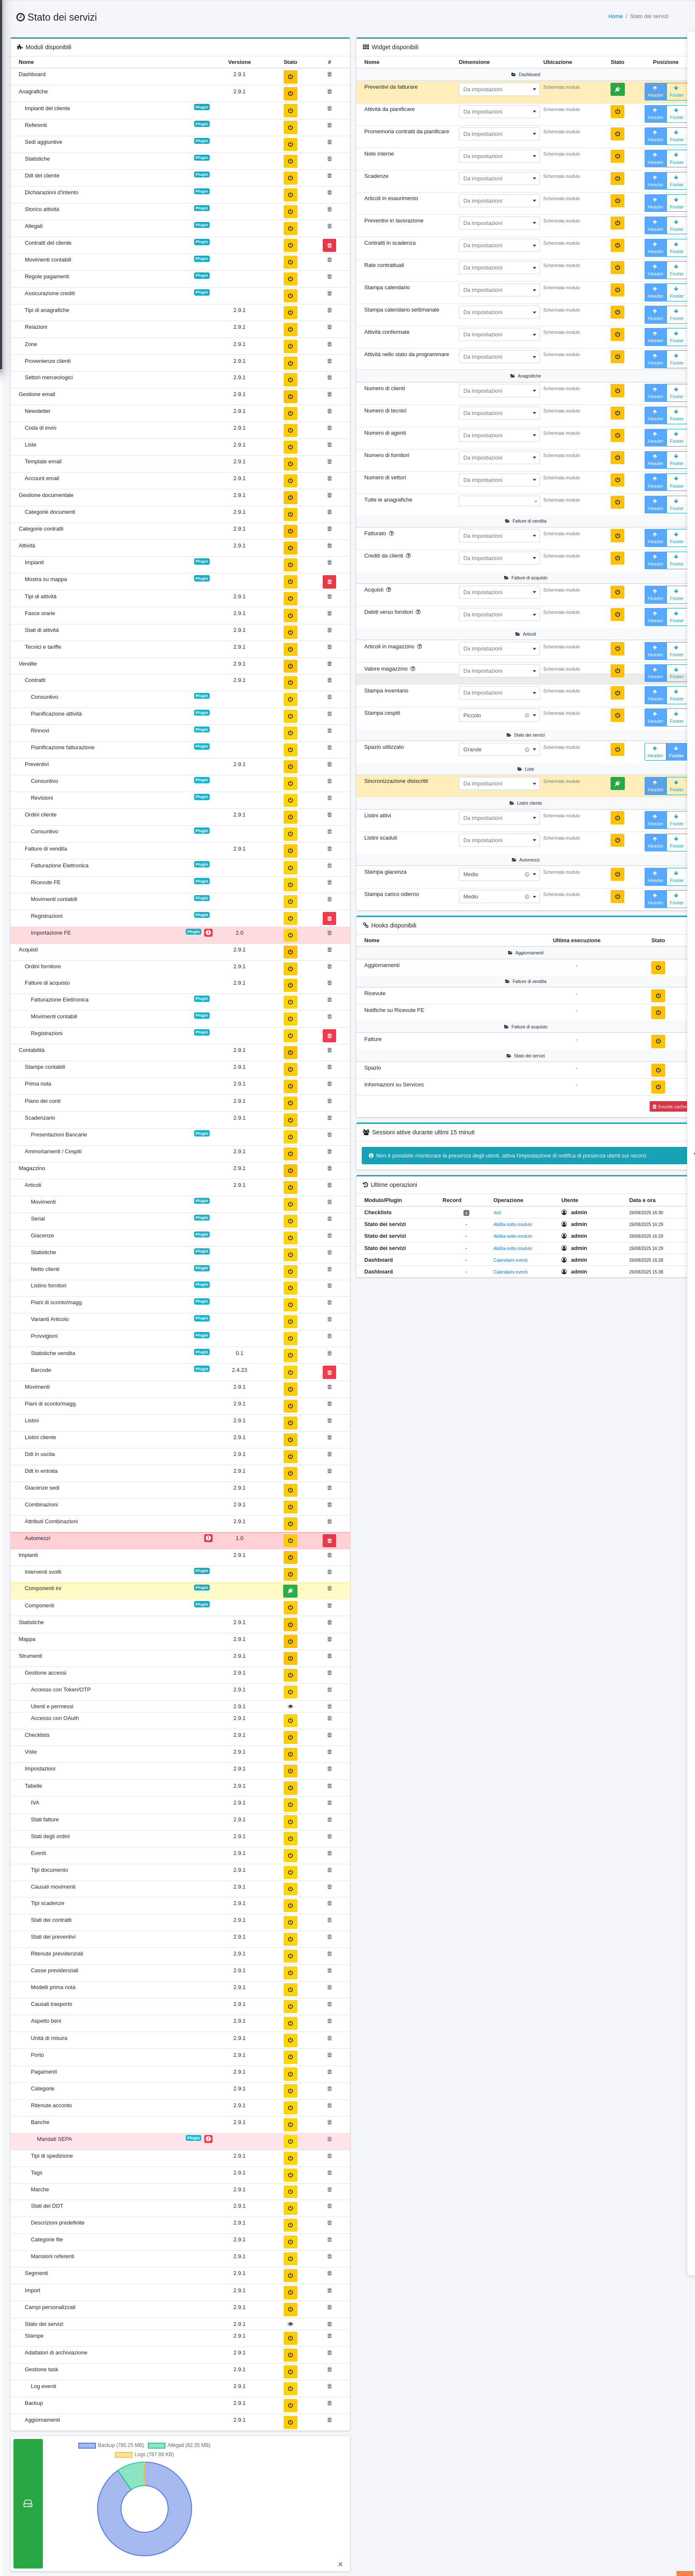Open the Calendario eventi operation link
695x2576 pixels.
510,1260
